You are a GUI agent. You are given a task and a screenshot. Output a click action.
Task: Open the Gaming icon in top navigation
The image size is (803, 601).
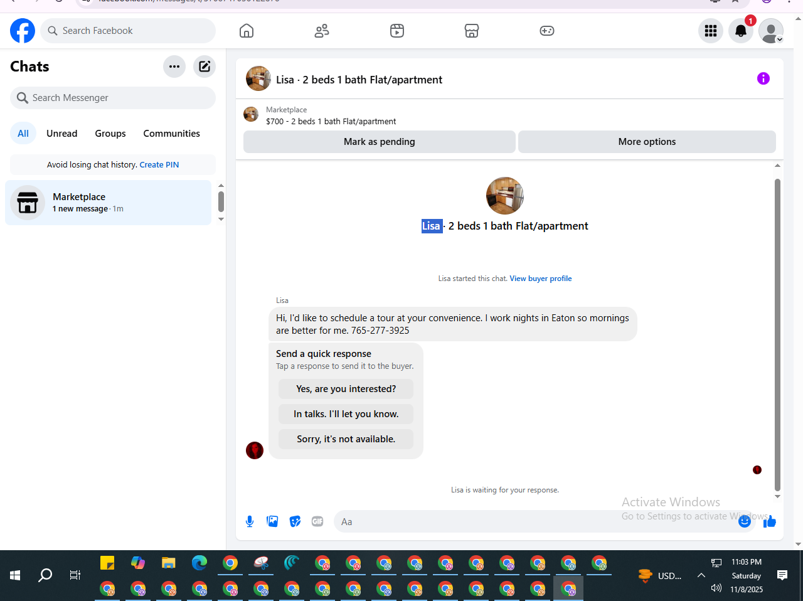point(547,31)
